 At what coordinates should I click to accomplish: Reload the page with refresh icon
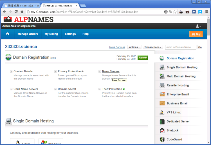(x=16, y=12)
